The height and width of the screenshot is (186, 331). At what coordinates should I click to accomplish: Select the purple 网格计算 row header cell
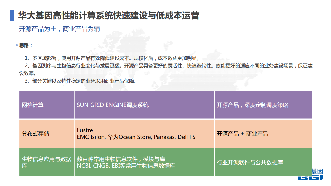coord(47,105)
